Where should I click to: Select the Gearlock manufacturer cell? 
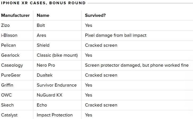pyautogui.click(x=10, y=55)
